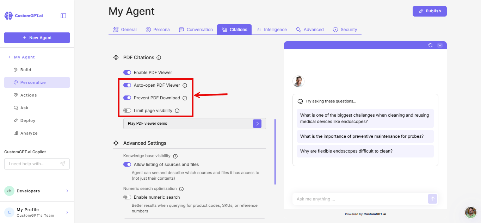Image resolution: width=481 pixels, height=223 pixels.
Task: Enable numeric search switch
Action: click(127, 197)
